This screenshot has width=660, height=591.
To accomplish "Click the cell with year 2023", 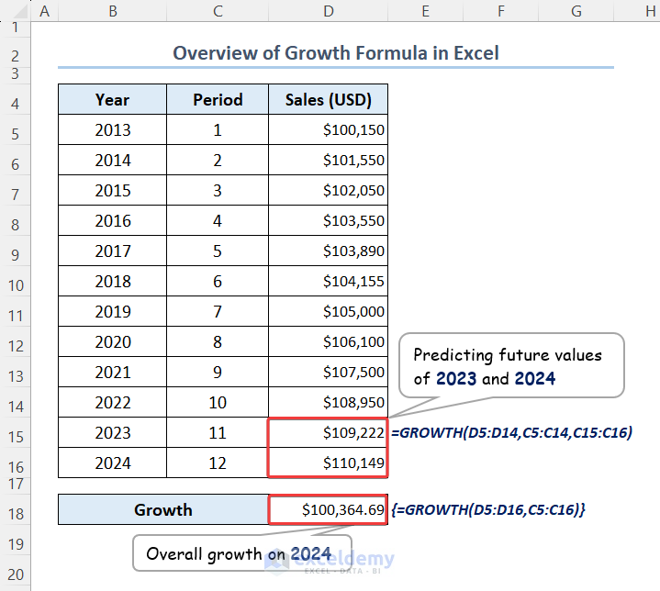I will click(x=112, y=433).
